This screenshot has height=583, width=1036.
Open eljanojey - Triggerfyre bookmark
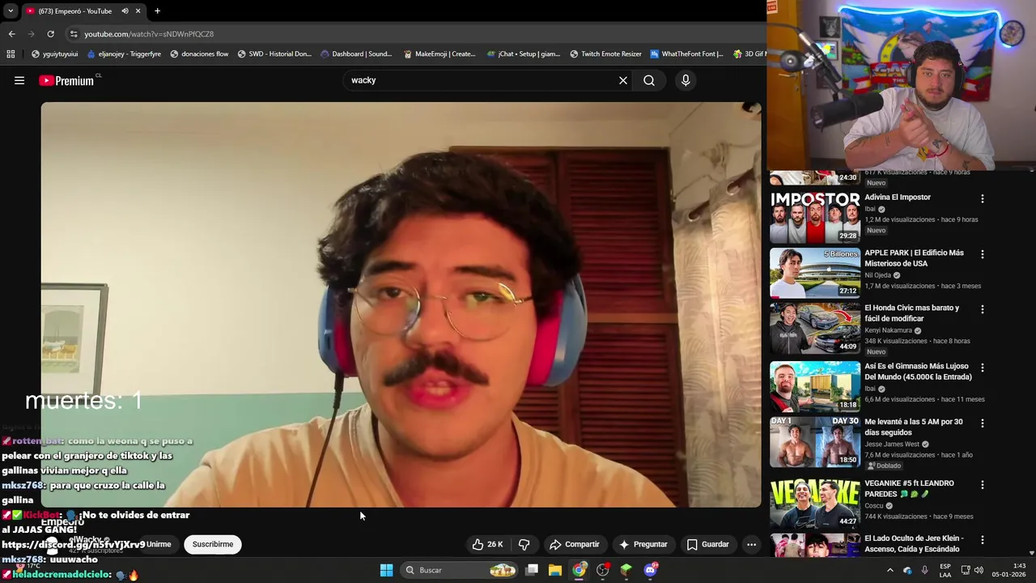pos(123,54)
